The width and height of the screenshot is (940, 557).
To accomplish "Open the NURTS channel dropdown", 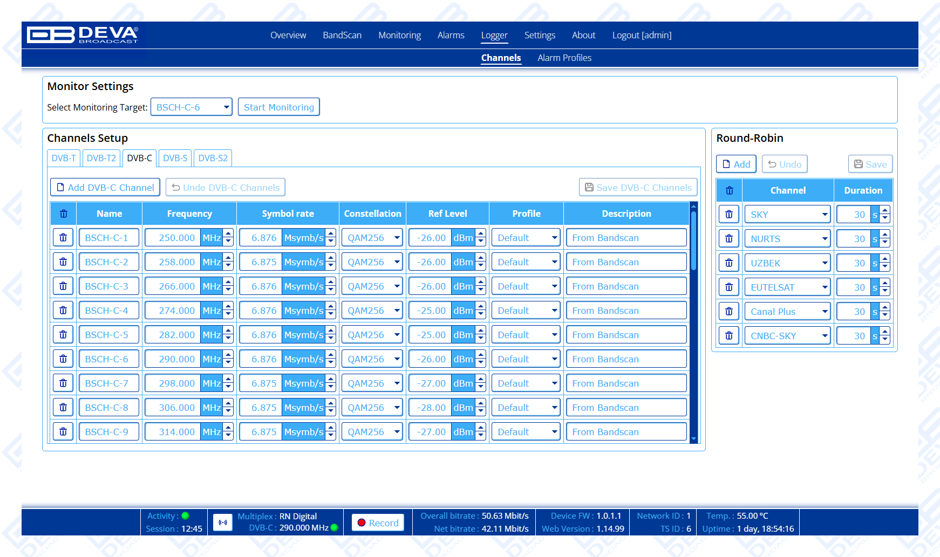I will pos(787,239).
